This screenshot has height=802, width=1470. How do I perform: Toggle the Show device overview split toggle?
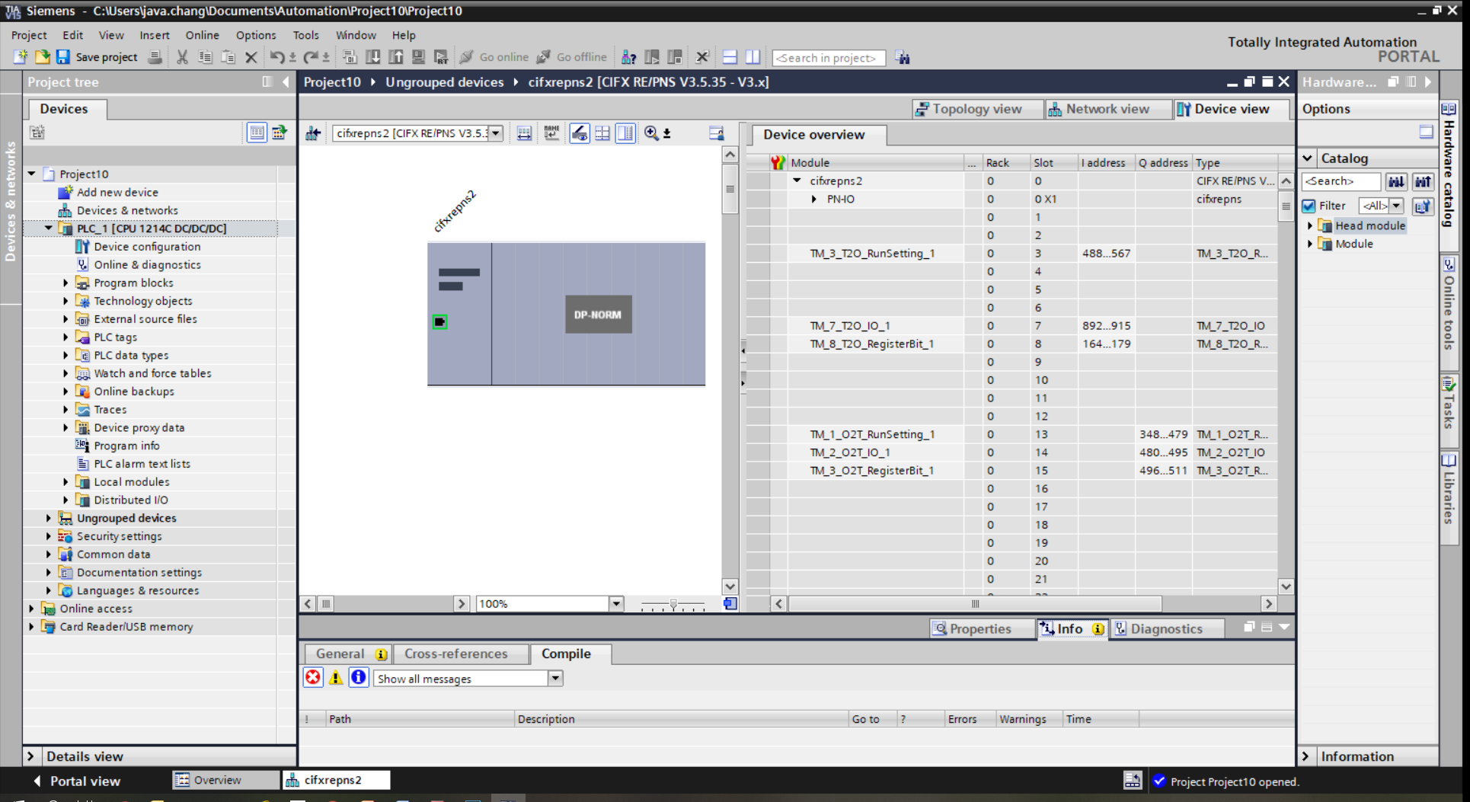pyautogui.click(x=625, y=133)
